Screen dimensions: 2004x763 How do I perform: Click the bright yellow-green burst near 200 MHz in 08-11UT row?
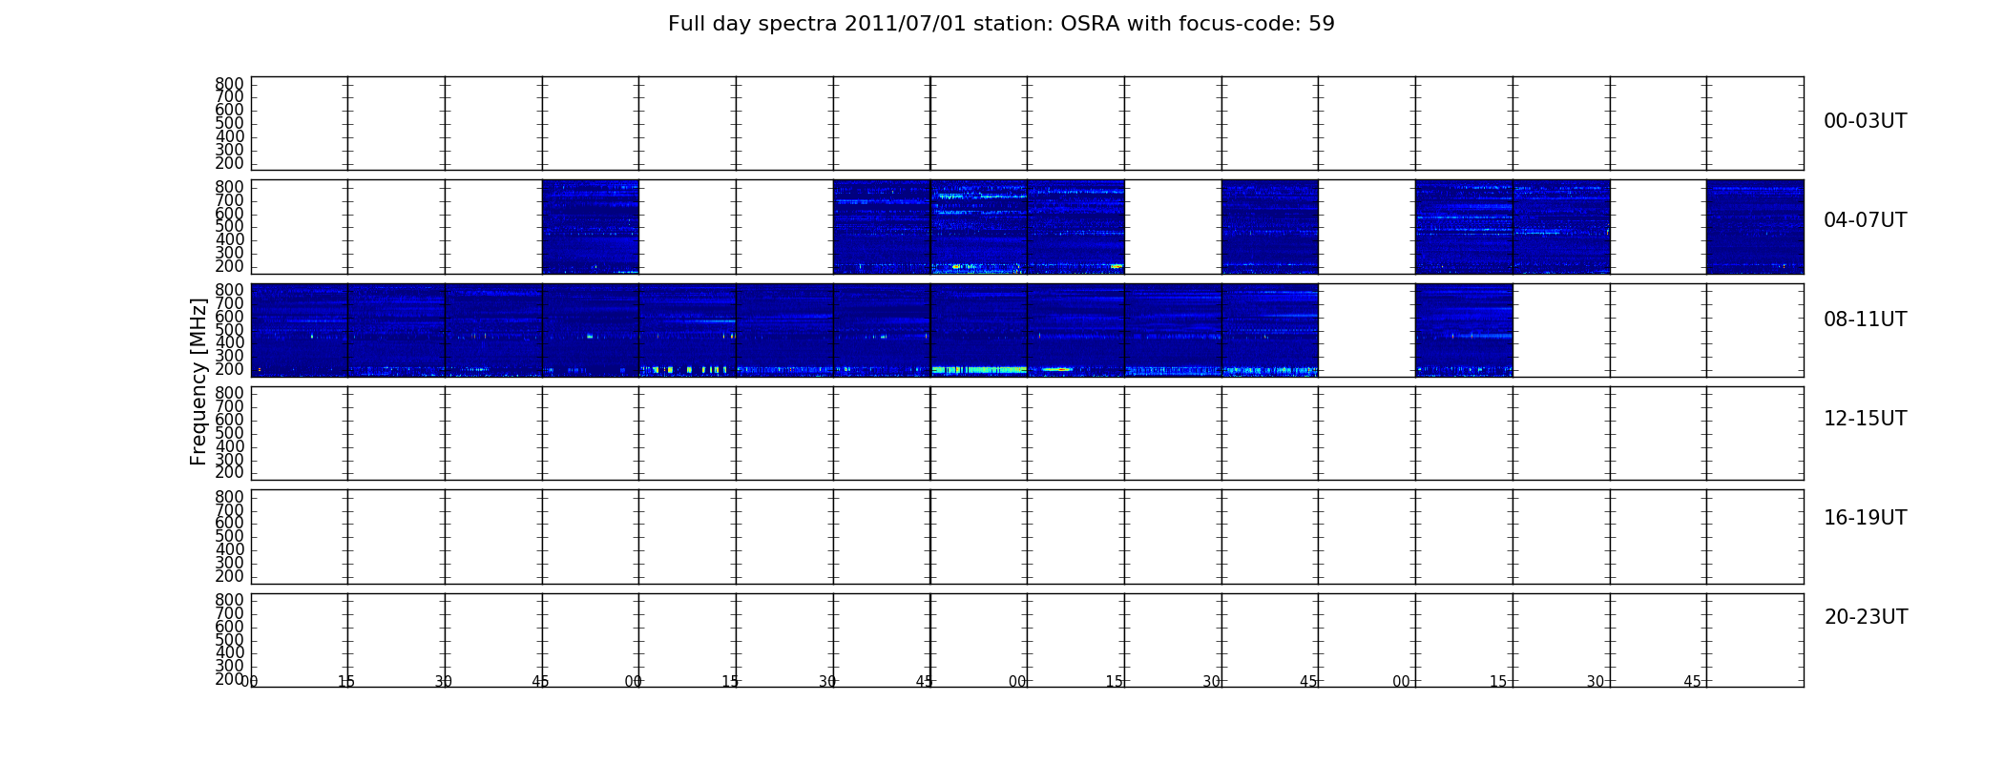[x=978, y=369]
